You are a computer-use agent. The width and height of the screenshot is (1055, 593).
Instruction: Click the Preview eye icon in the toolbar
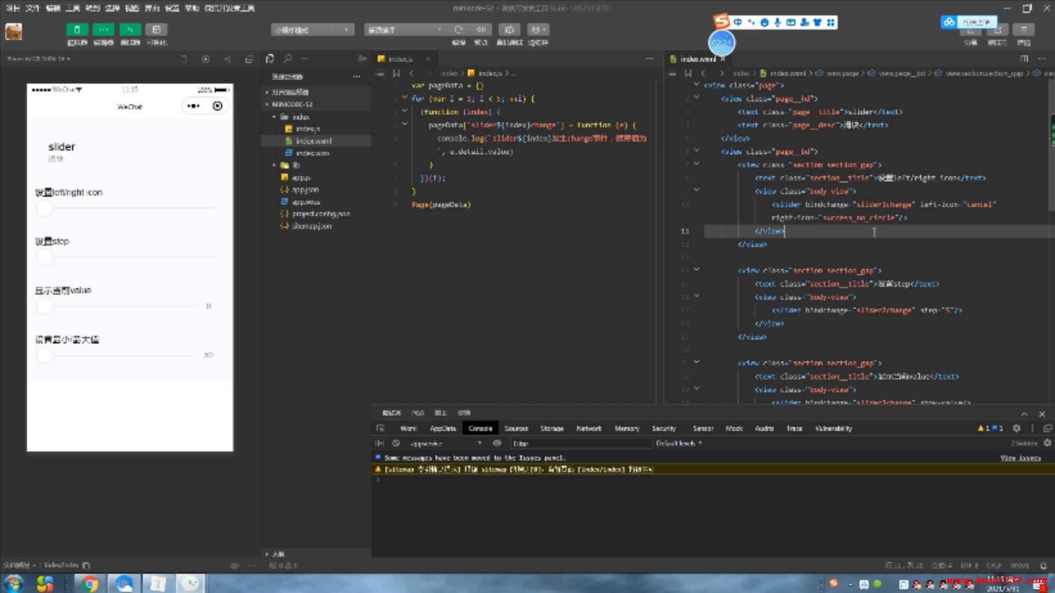click(481, 30)
